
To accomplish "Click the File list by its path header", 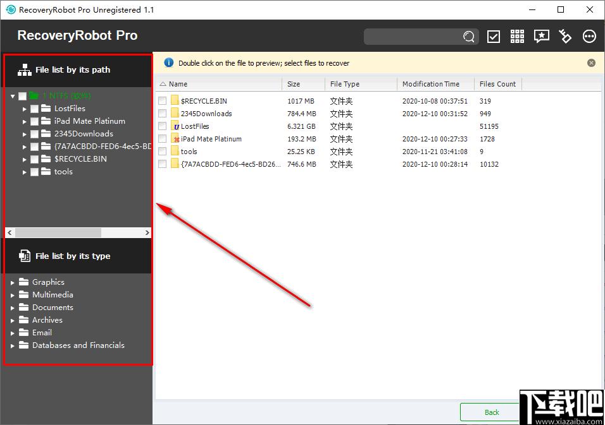I will point(78,70).
